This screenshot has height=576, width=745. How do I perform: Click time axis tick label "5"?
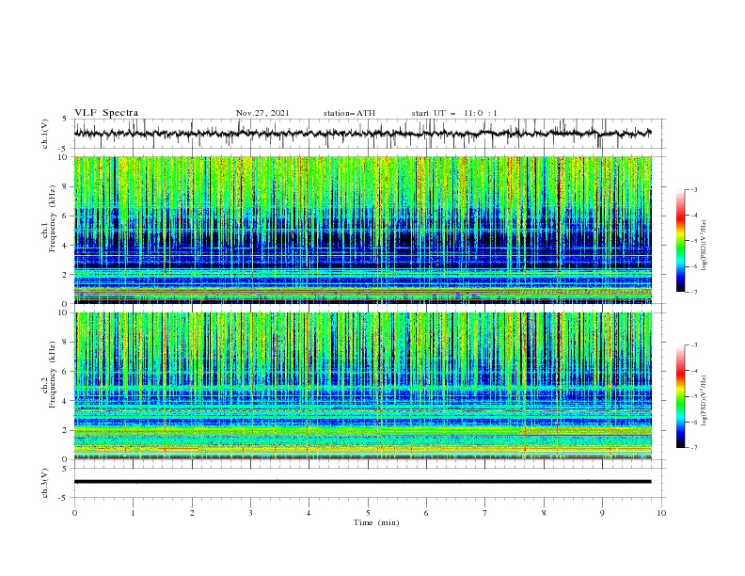pos(368,513)
